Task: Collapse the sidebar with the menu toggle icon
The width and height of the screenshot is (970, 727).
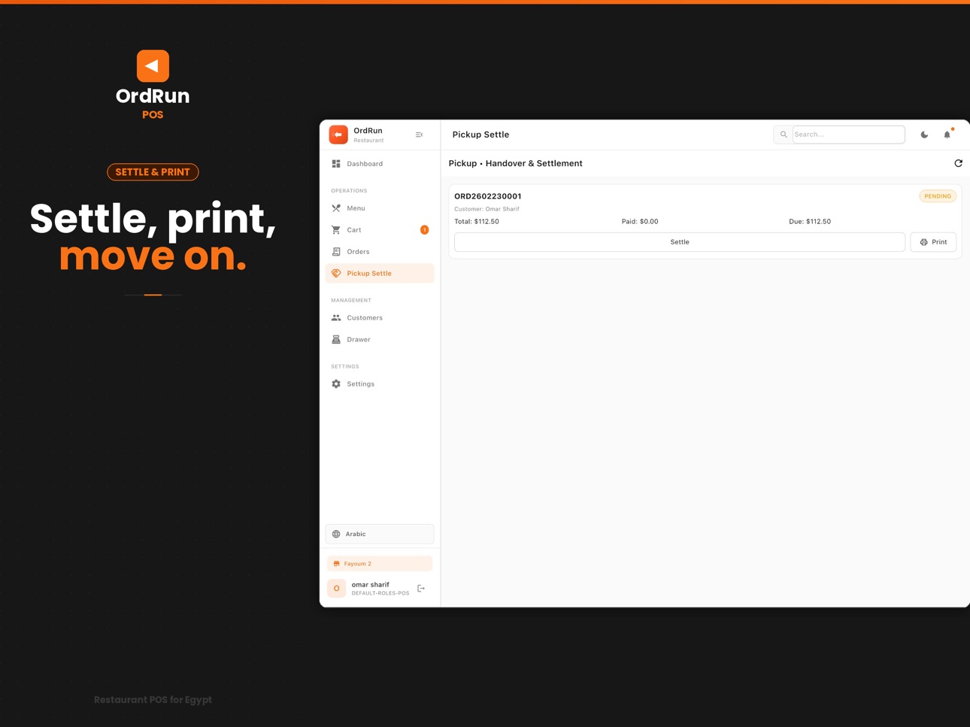Action: coord(420,135)
